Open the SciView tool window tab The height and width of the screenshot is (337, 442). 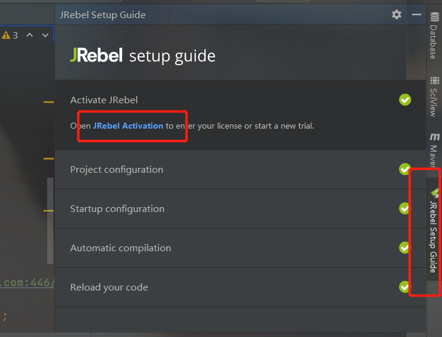(x=434, y=97)
